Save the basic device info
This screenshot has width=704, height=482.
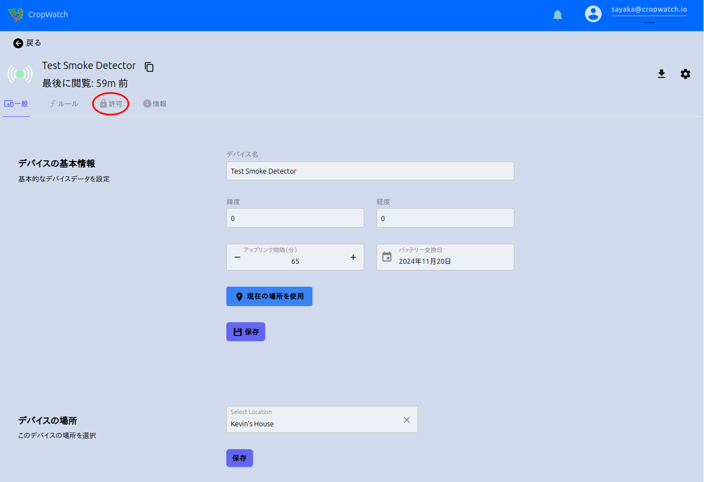coord(246,332)
